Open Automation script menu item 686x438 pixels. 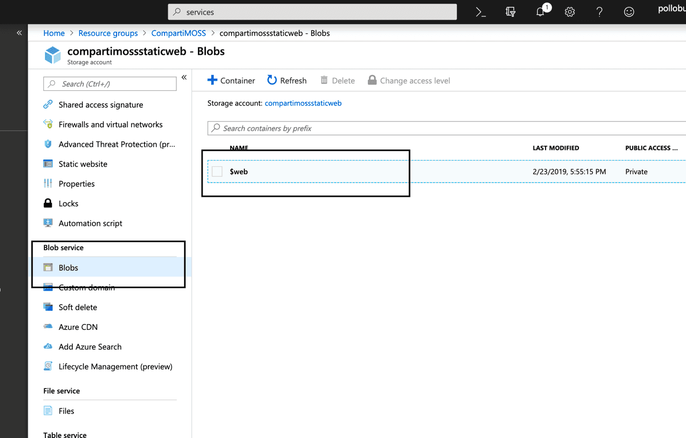tap(90, 223)
